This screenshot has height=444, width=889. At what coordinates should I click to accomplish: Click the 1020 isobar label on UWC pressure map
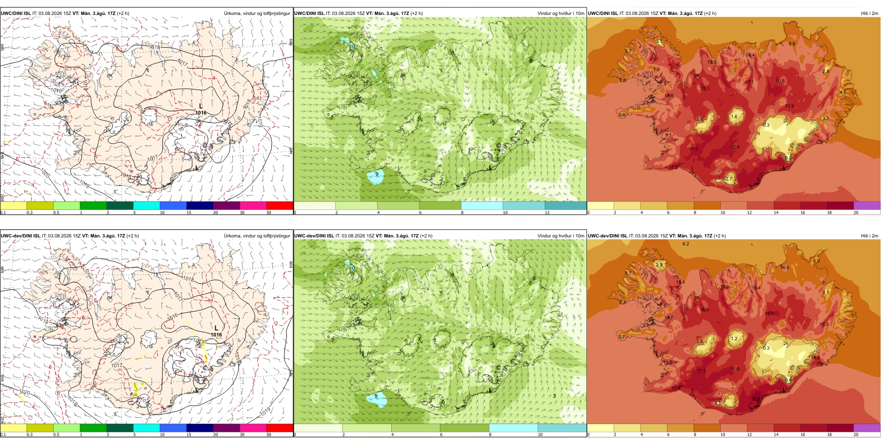click(45, 172)
